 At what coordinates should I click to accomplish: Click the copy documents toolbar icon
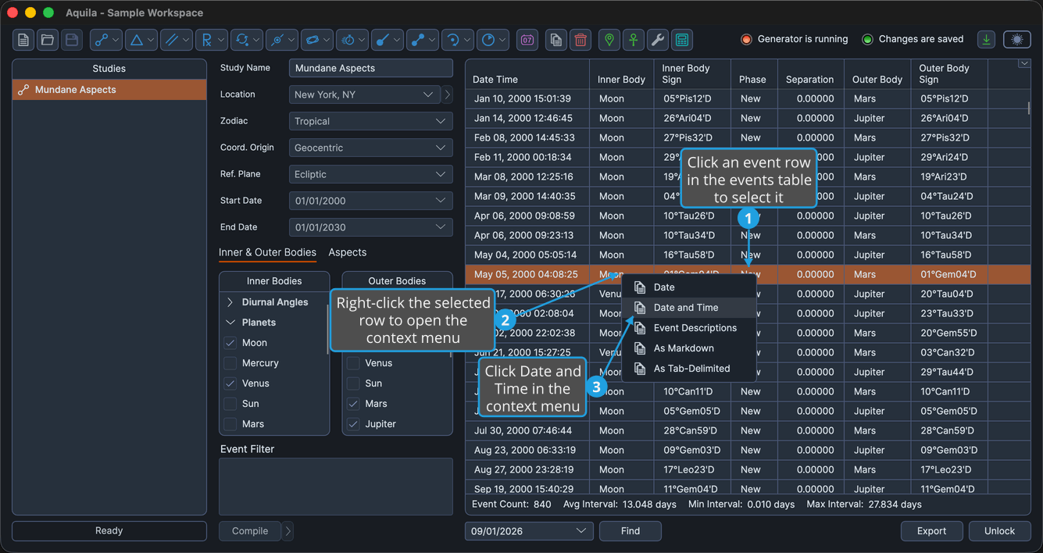556,40
